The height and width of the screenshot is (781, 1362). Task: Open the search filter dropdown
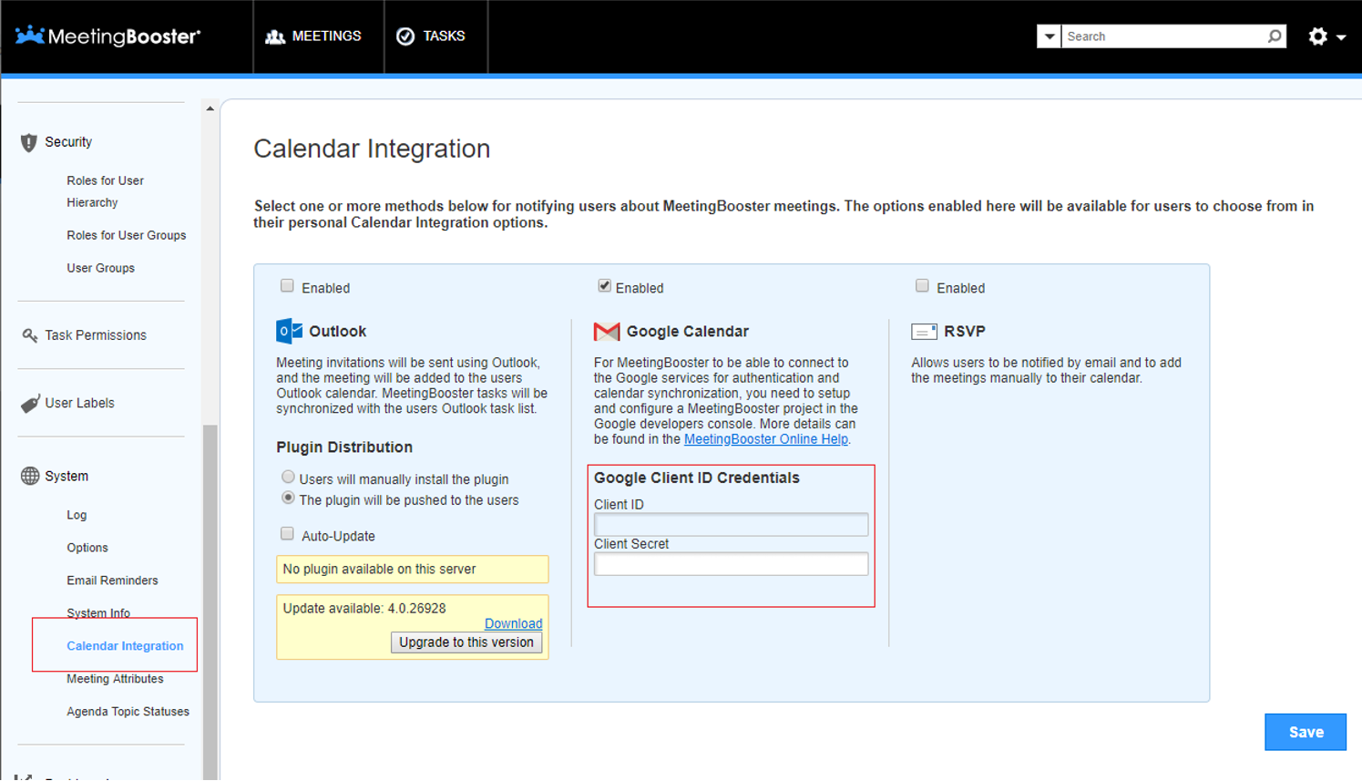pos(1049,36)
